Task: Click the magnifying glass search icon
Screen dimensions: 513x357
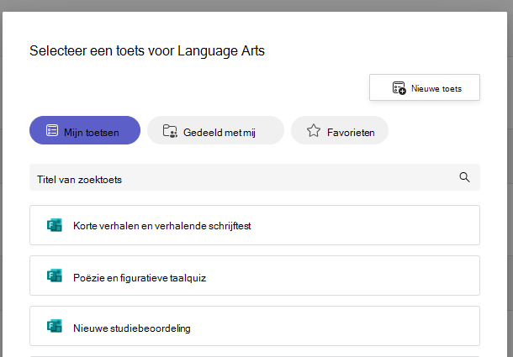Action: (x=464, y=177)
